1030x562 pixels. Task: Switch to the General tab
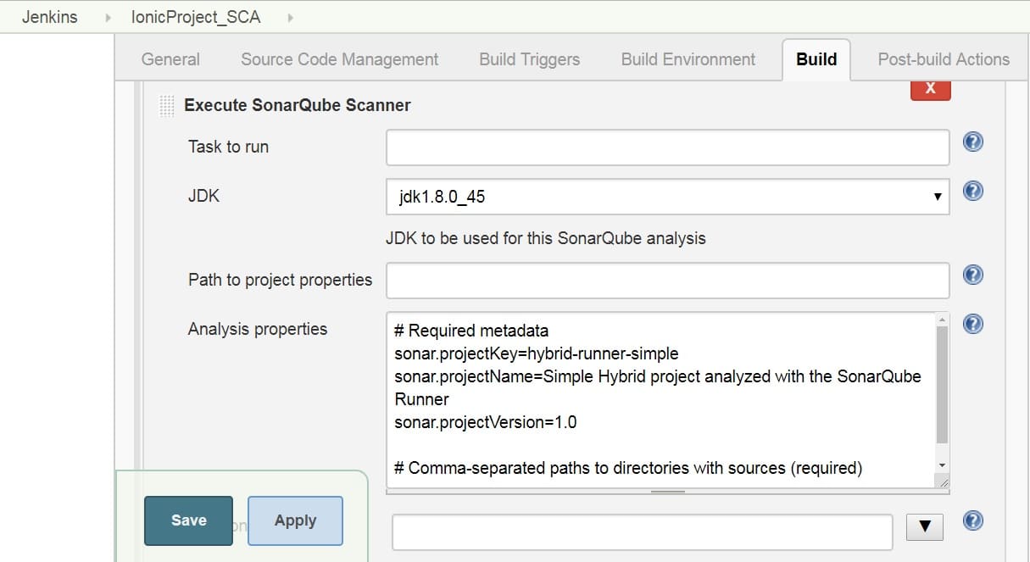click(x=170, y=59)
